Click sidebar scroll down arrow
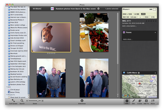This screenshot has width=164, height=112. (28, 98)
